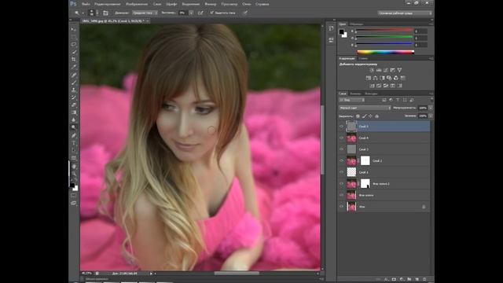This screenshot has width=503, height=283.
Task: Select the Path Selection tool
Action: 74,150
